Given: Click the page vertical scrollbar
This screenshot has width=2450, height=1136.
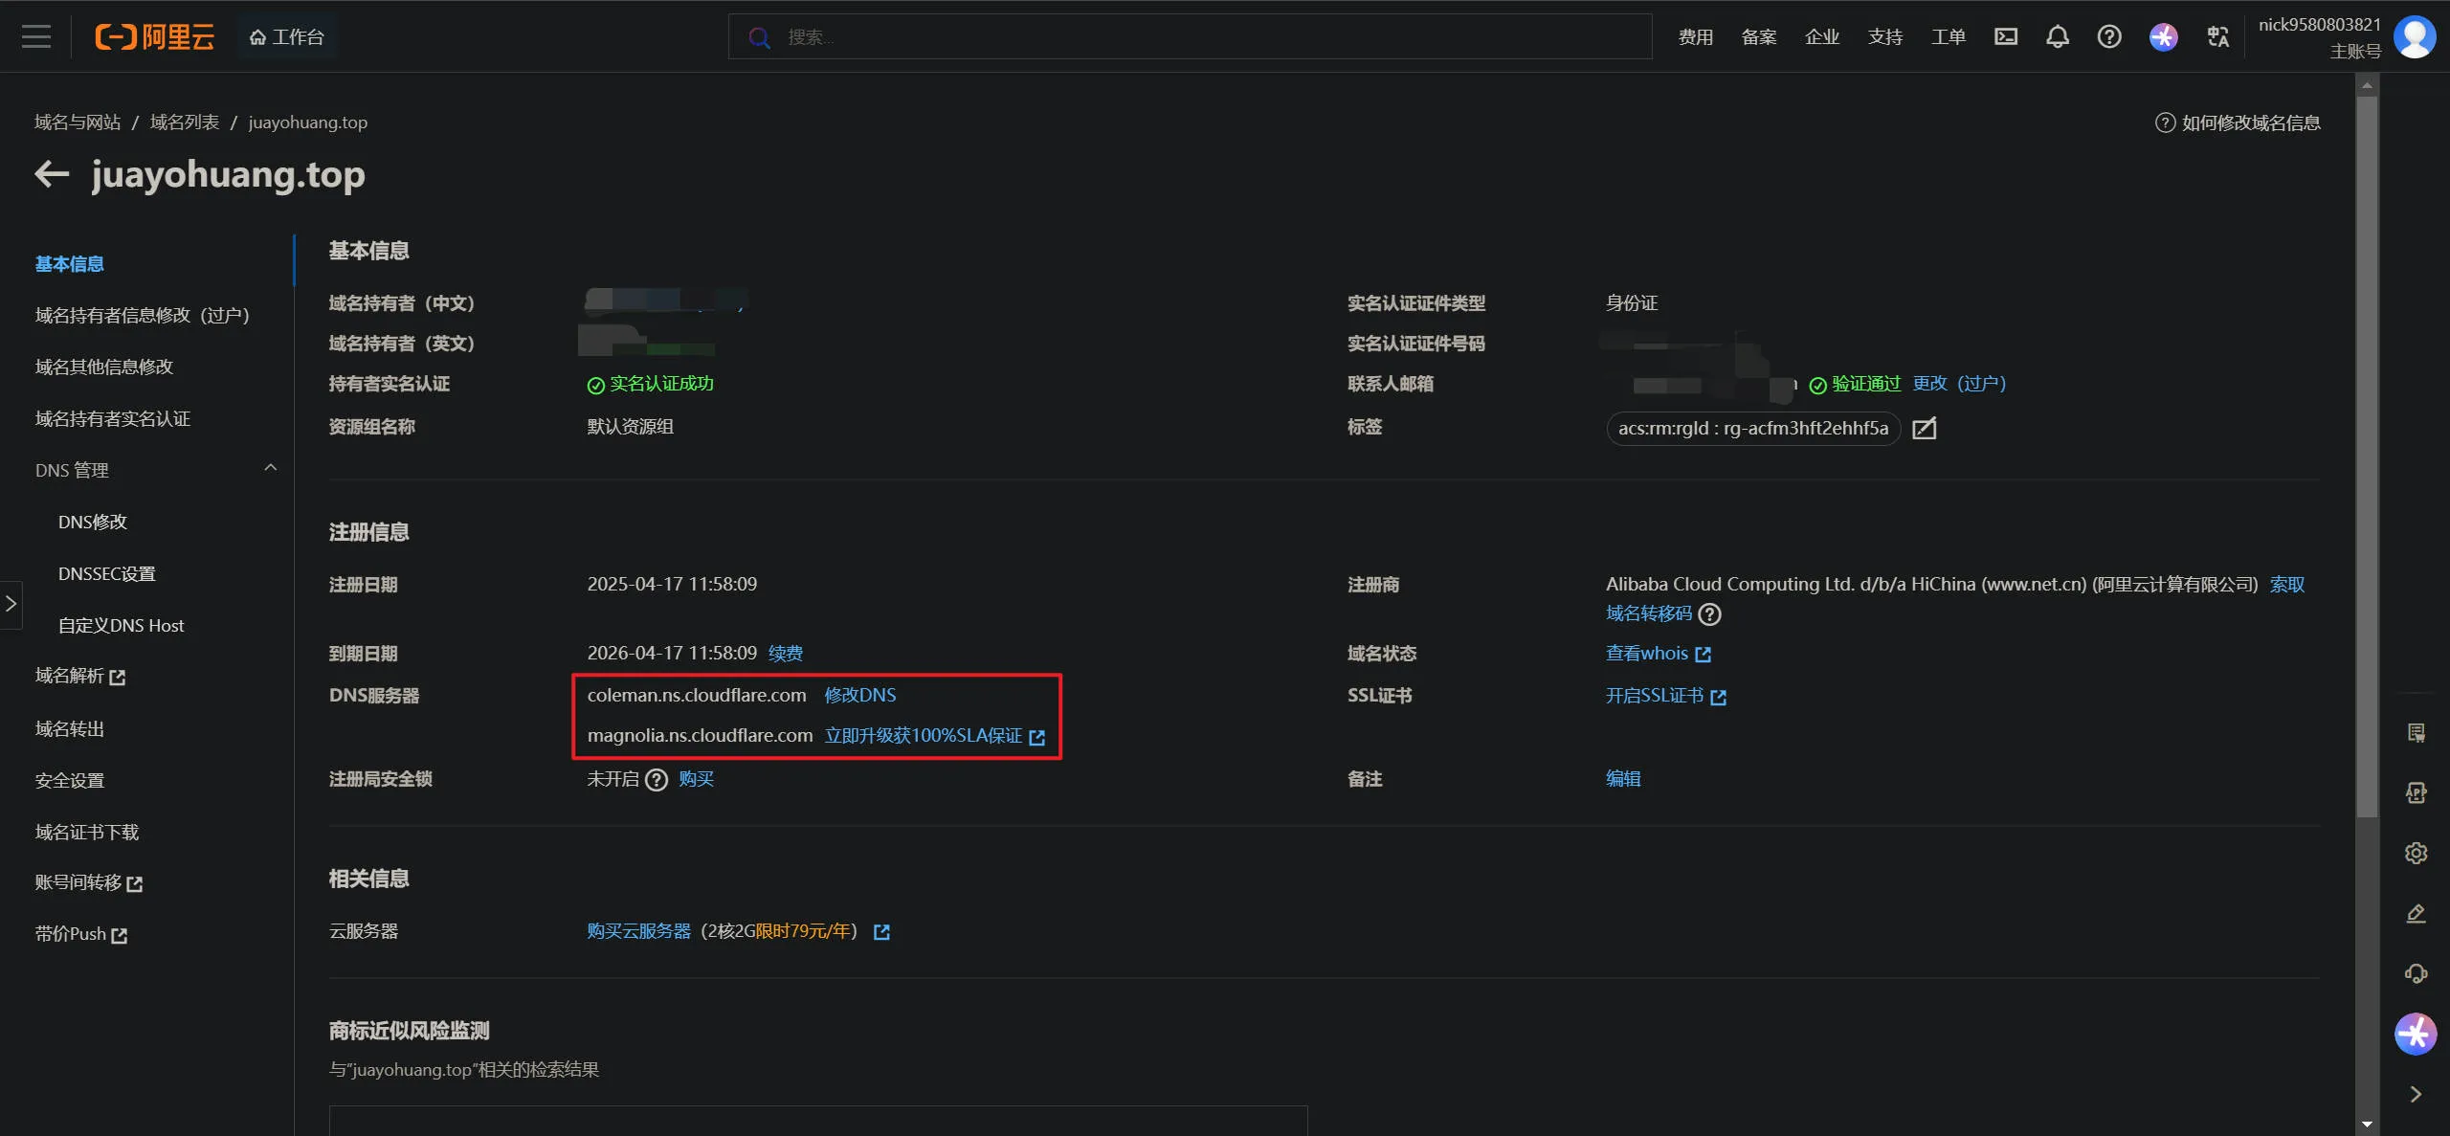Looking at the screenshot, I should click(x=2366, y=450).
